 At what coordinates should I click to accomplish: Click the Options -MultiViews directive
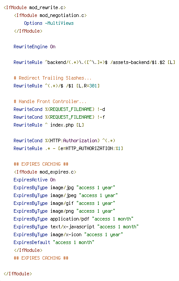[49, 23]
